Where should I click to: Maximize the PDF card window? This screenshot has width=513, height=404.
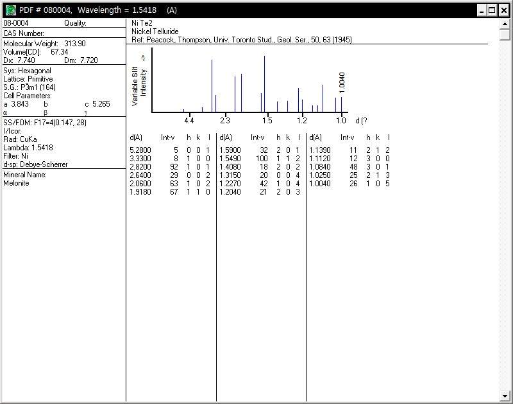[492, 10]
